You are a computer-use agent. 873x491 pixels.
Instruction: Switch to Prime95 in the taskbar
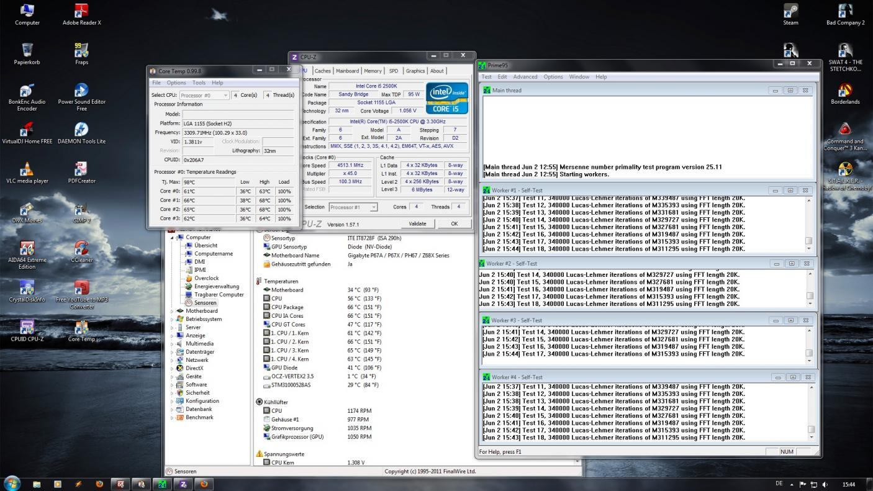162,484
